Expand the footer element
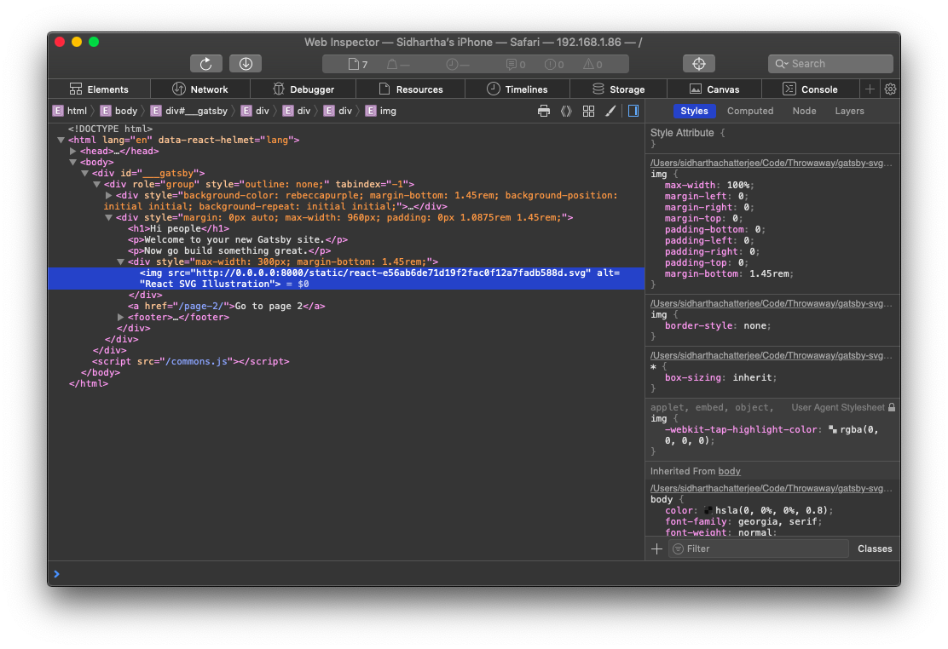 click(121, 317)
